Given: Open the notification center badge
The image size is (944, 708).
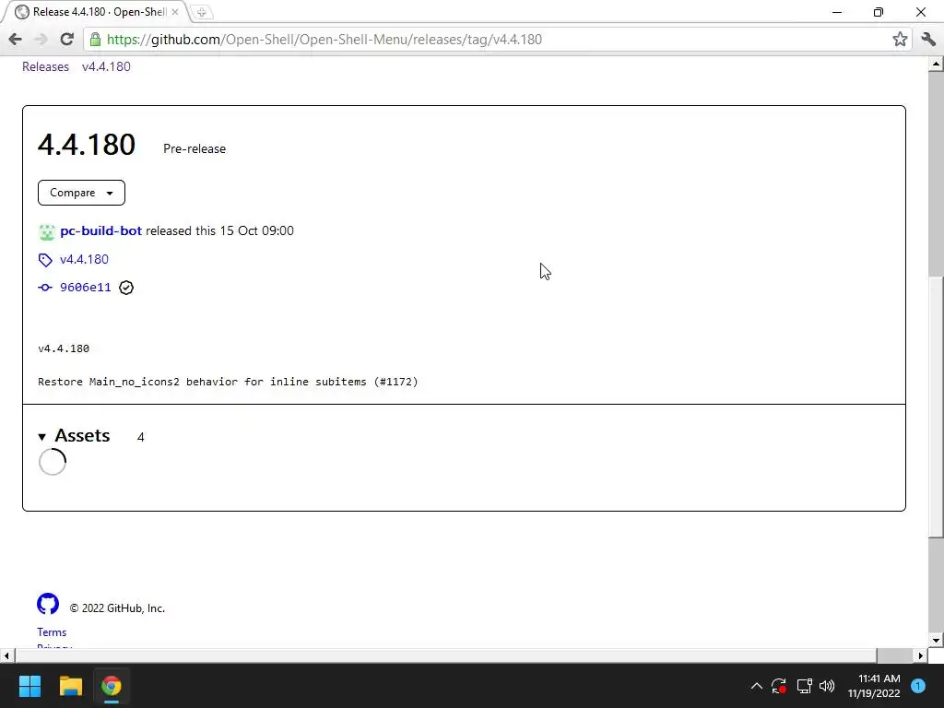Looking at the screenshot, I should point(918,686).
